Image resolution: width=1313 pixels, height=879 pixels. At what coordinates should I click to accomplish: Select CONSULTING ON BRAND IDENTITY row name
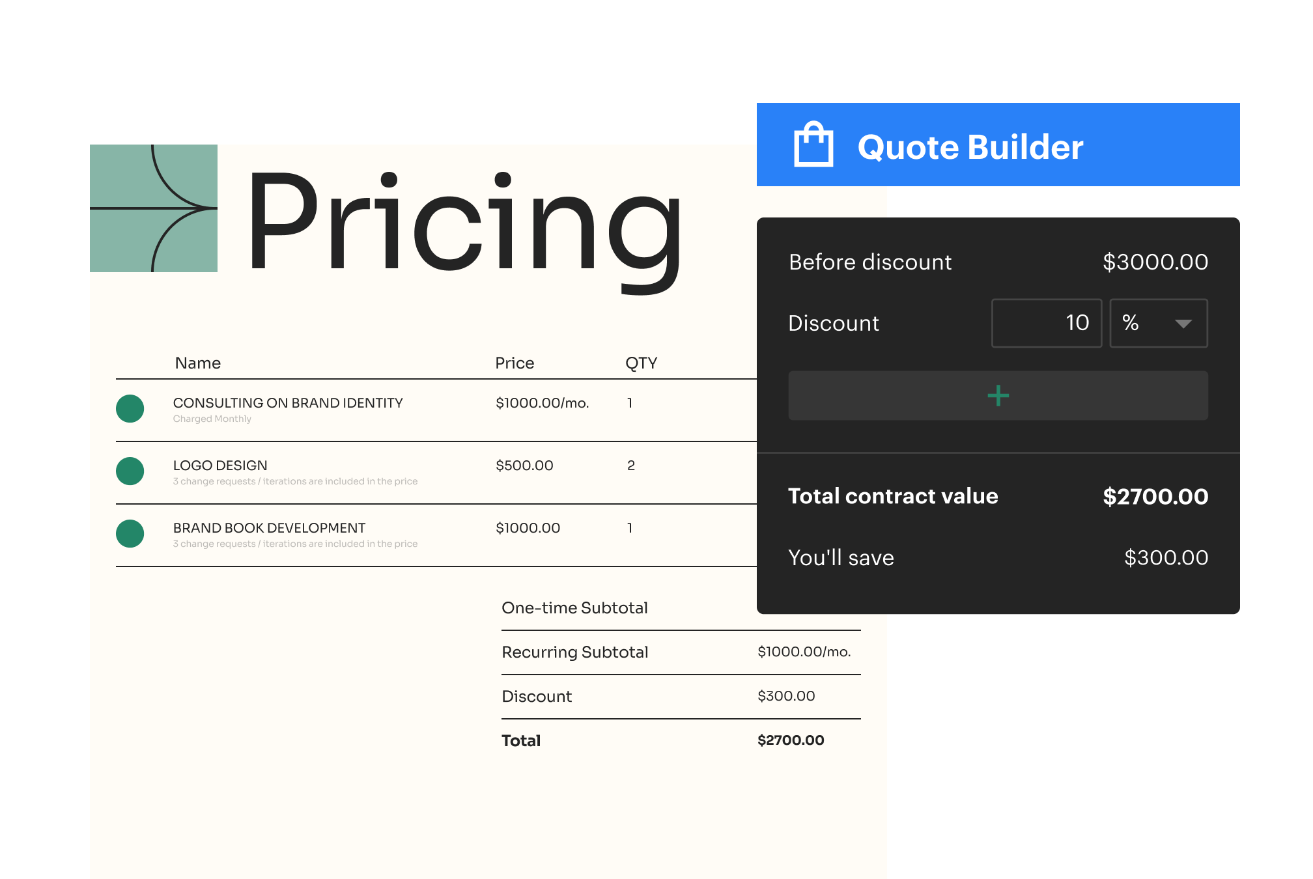(288, 403)
